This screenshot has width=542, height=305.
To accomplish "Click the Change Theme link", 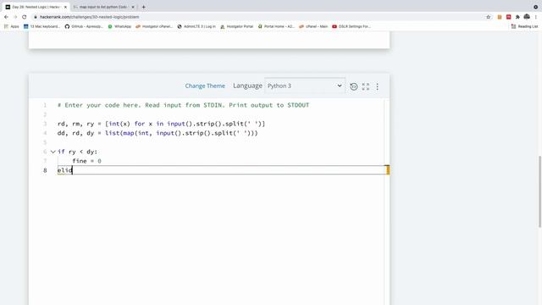I will [205, 86].
